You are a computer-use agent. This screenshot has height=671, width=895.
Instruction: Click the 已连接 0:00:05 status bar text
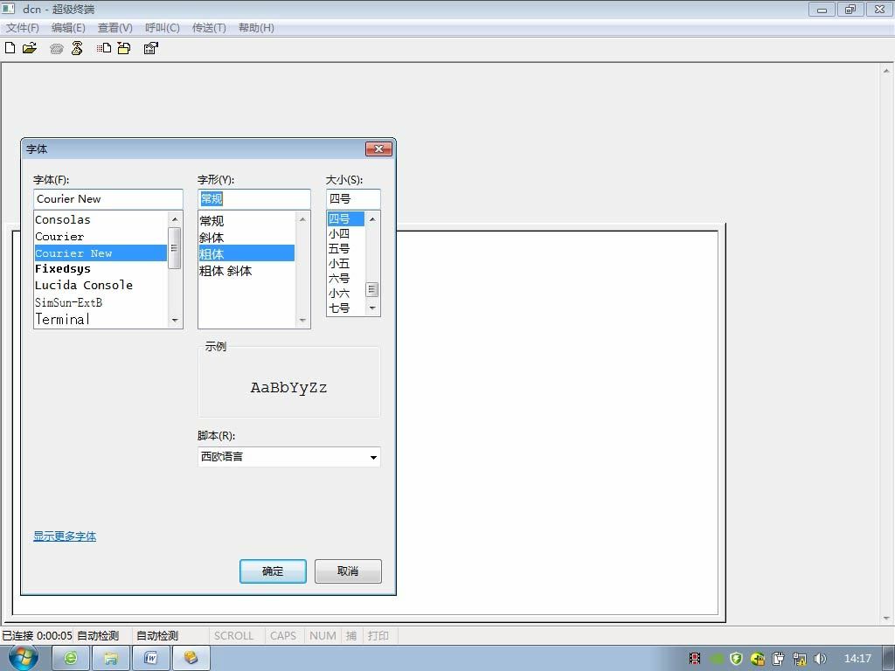tap(37, 635)
